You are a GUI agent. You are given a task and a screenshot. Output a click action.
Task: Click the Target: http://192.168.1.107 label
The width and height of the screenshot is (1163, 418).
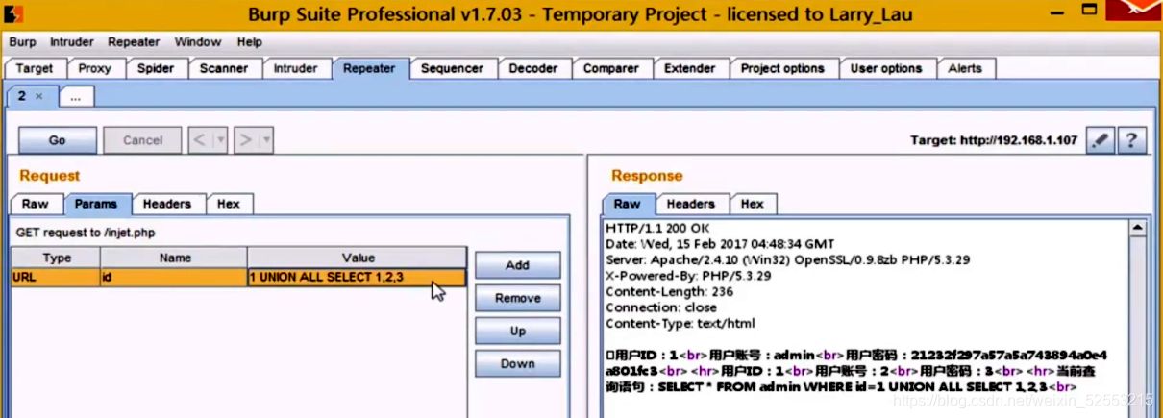(995, 140)
